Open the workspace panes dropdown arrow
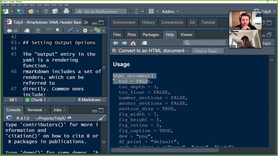278x156 pixels. click(157, 12)
